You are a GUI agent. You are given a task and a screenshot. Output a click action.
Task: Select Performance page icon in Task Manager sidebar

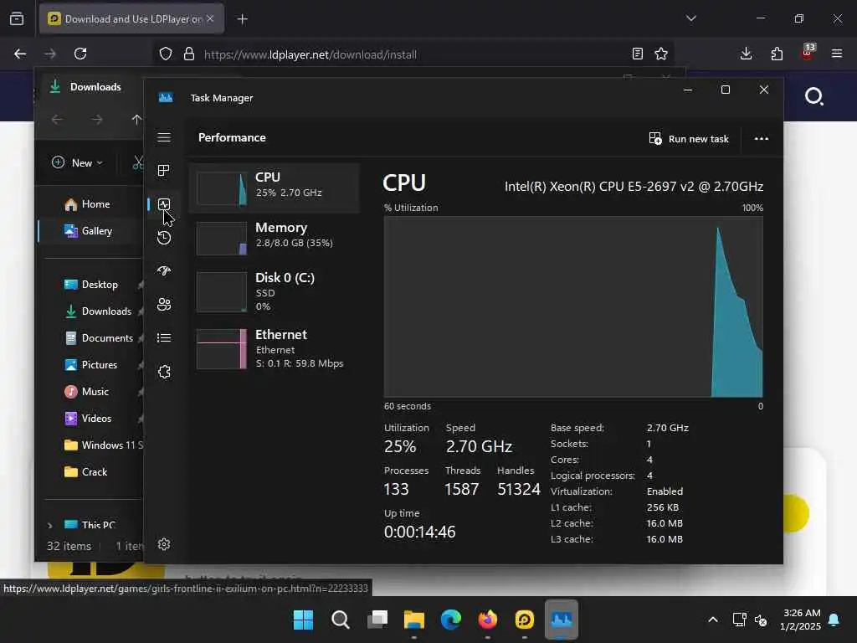[x=164, y=204]
